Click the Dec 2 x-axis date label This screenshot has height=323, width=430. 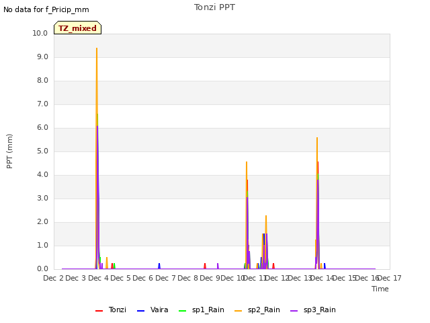tap(54, 278)
